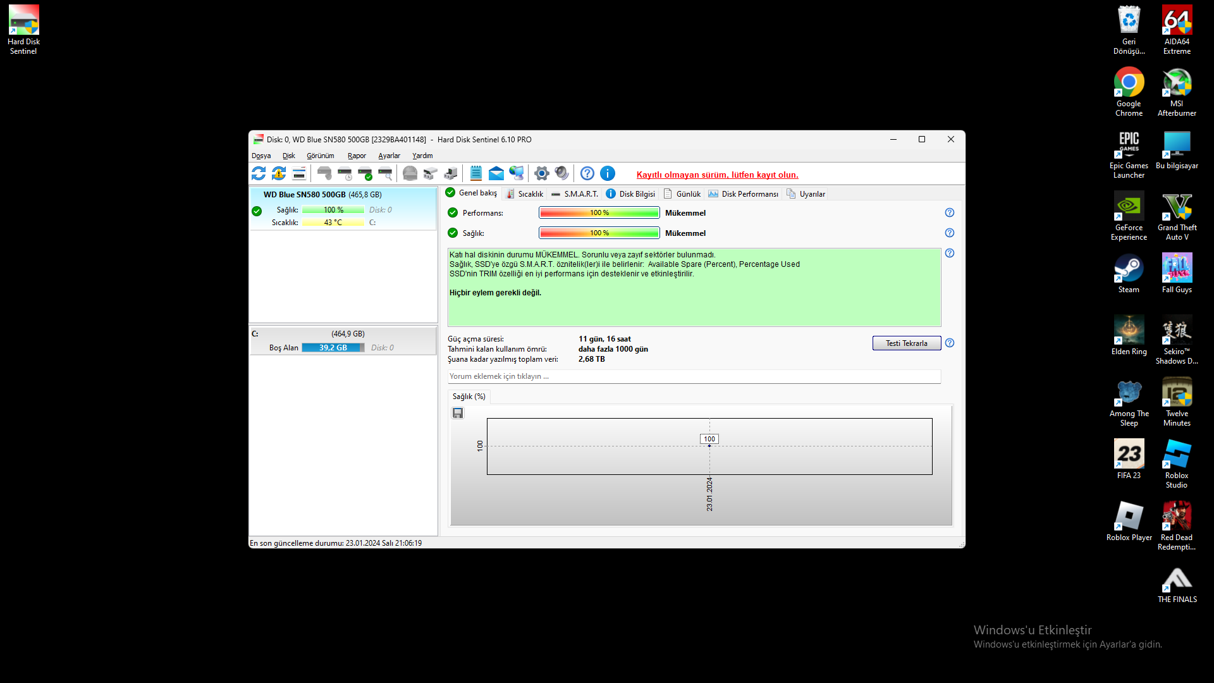Image resolution: width=1214 pixels, height=683 pixels.
Task: Click the speaker sound toolbar icon
Action: click(x=561, y=173)
